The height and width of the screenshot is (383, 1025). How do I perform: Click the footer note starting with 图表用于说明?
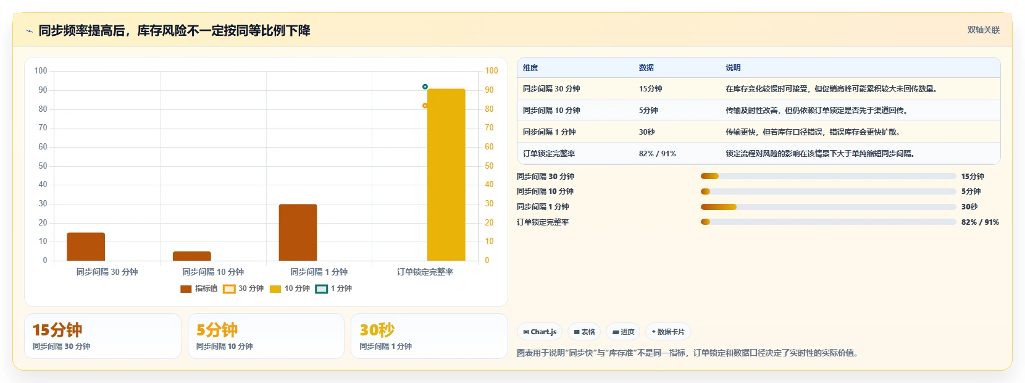click(x=687, y=353)
